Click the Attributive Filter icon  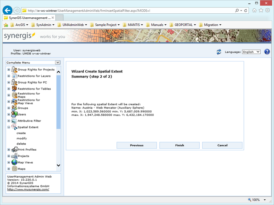(x=14, y=121)
